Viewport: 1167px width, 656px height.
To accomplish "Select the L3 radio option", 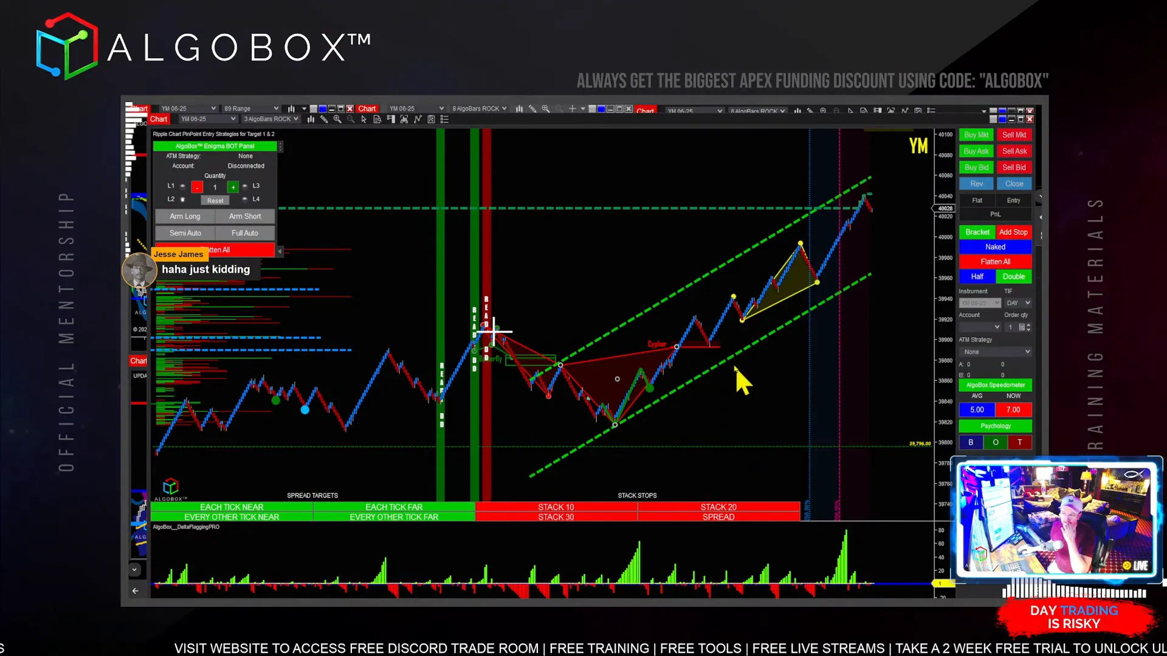I will click(x=245, y=186).
